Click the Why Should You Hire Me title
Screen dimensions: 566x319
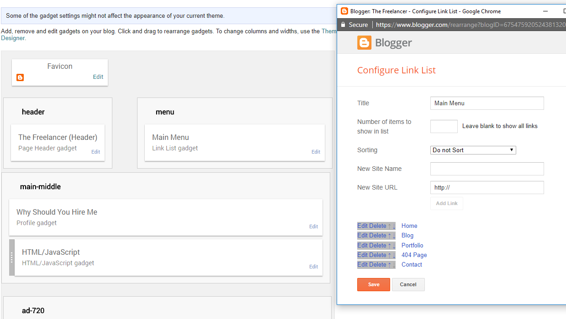[x=57, y=212]
